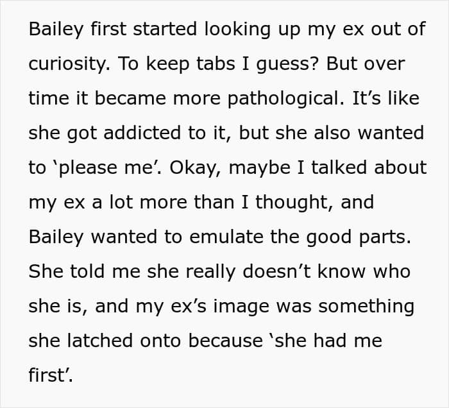The height and width of the screenshot is (408, 449).
Task: Click the word 'tabs' in second line
Action: 216,64
